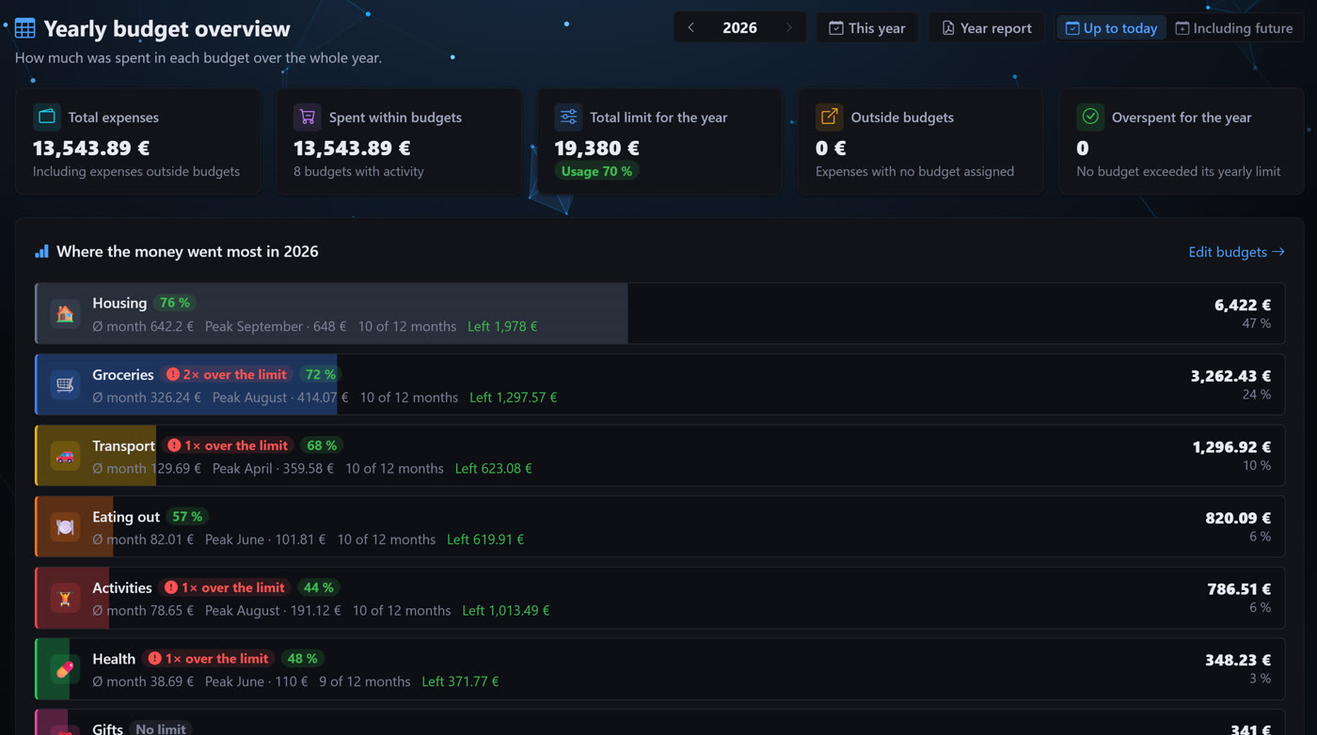Screen dimensions: 1317x735
Task: Open the Eating out budget row
Action: click(x=659, y=526)
